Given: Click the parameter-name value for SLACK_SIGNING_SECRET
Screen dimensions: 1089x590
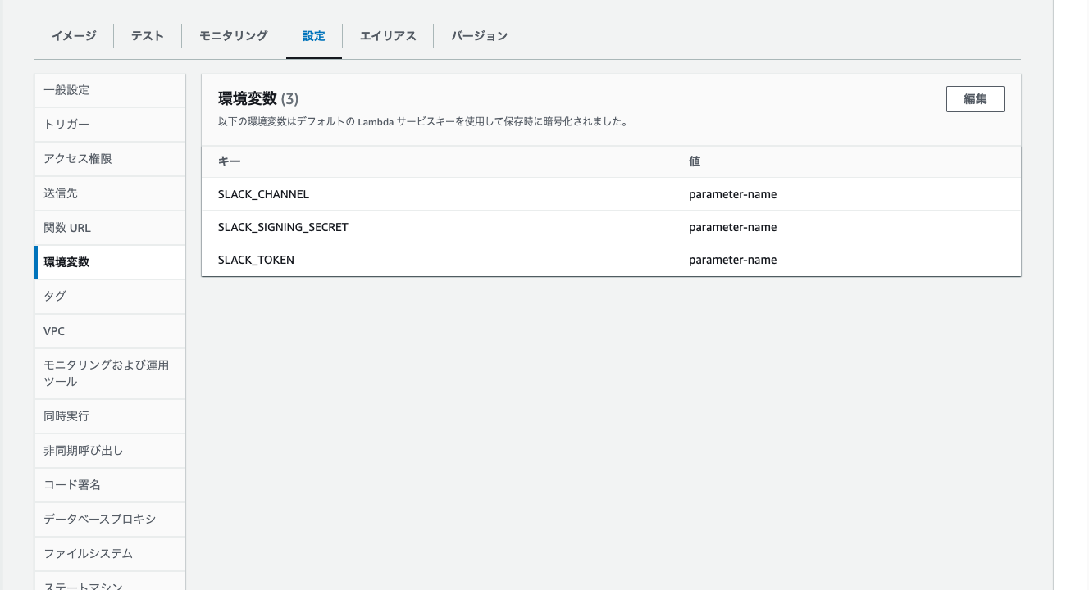Looking at the screenshot, I should point(732,227).
